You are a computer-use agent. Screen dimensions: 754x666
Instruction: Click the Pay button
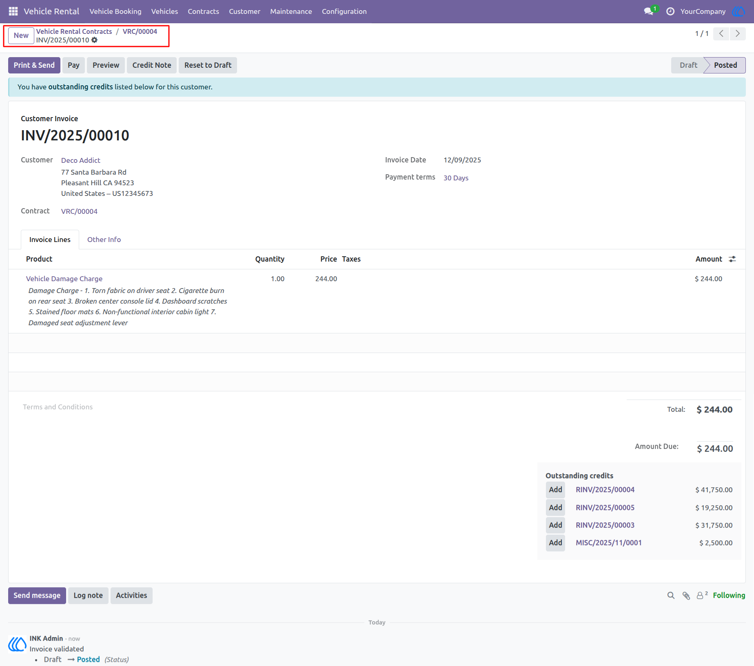click(73, 65)
